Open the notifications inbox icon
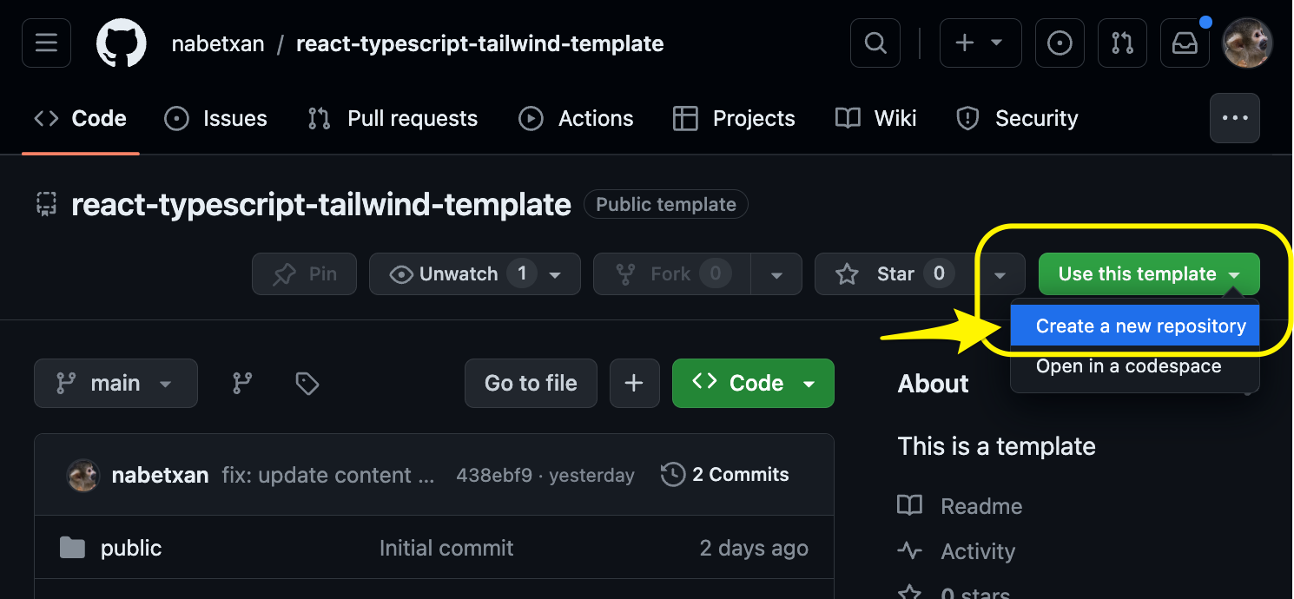 click(x=1185, y=43)
